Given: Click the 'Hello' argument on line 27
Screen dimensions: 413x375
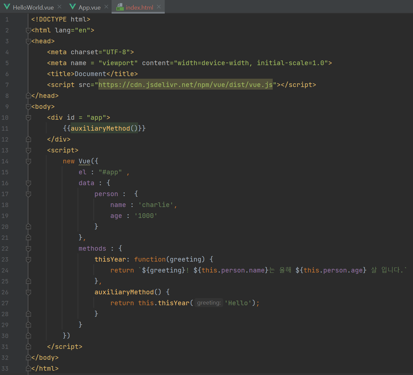Looking at the screenshot, I should pos(238,303).
